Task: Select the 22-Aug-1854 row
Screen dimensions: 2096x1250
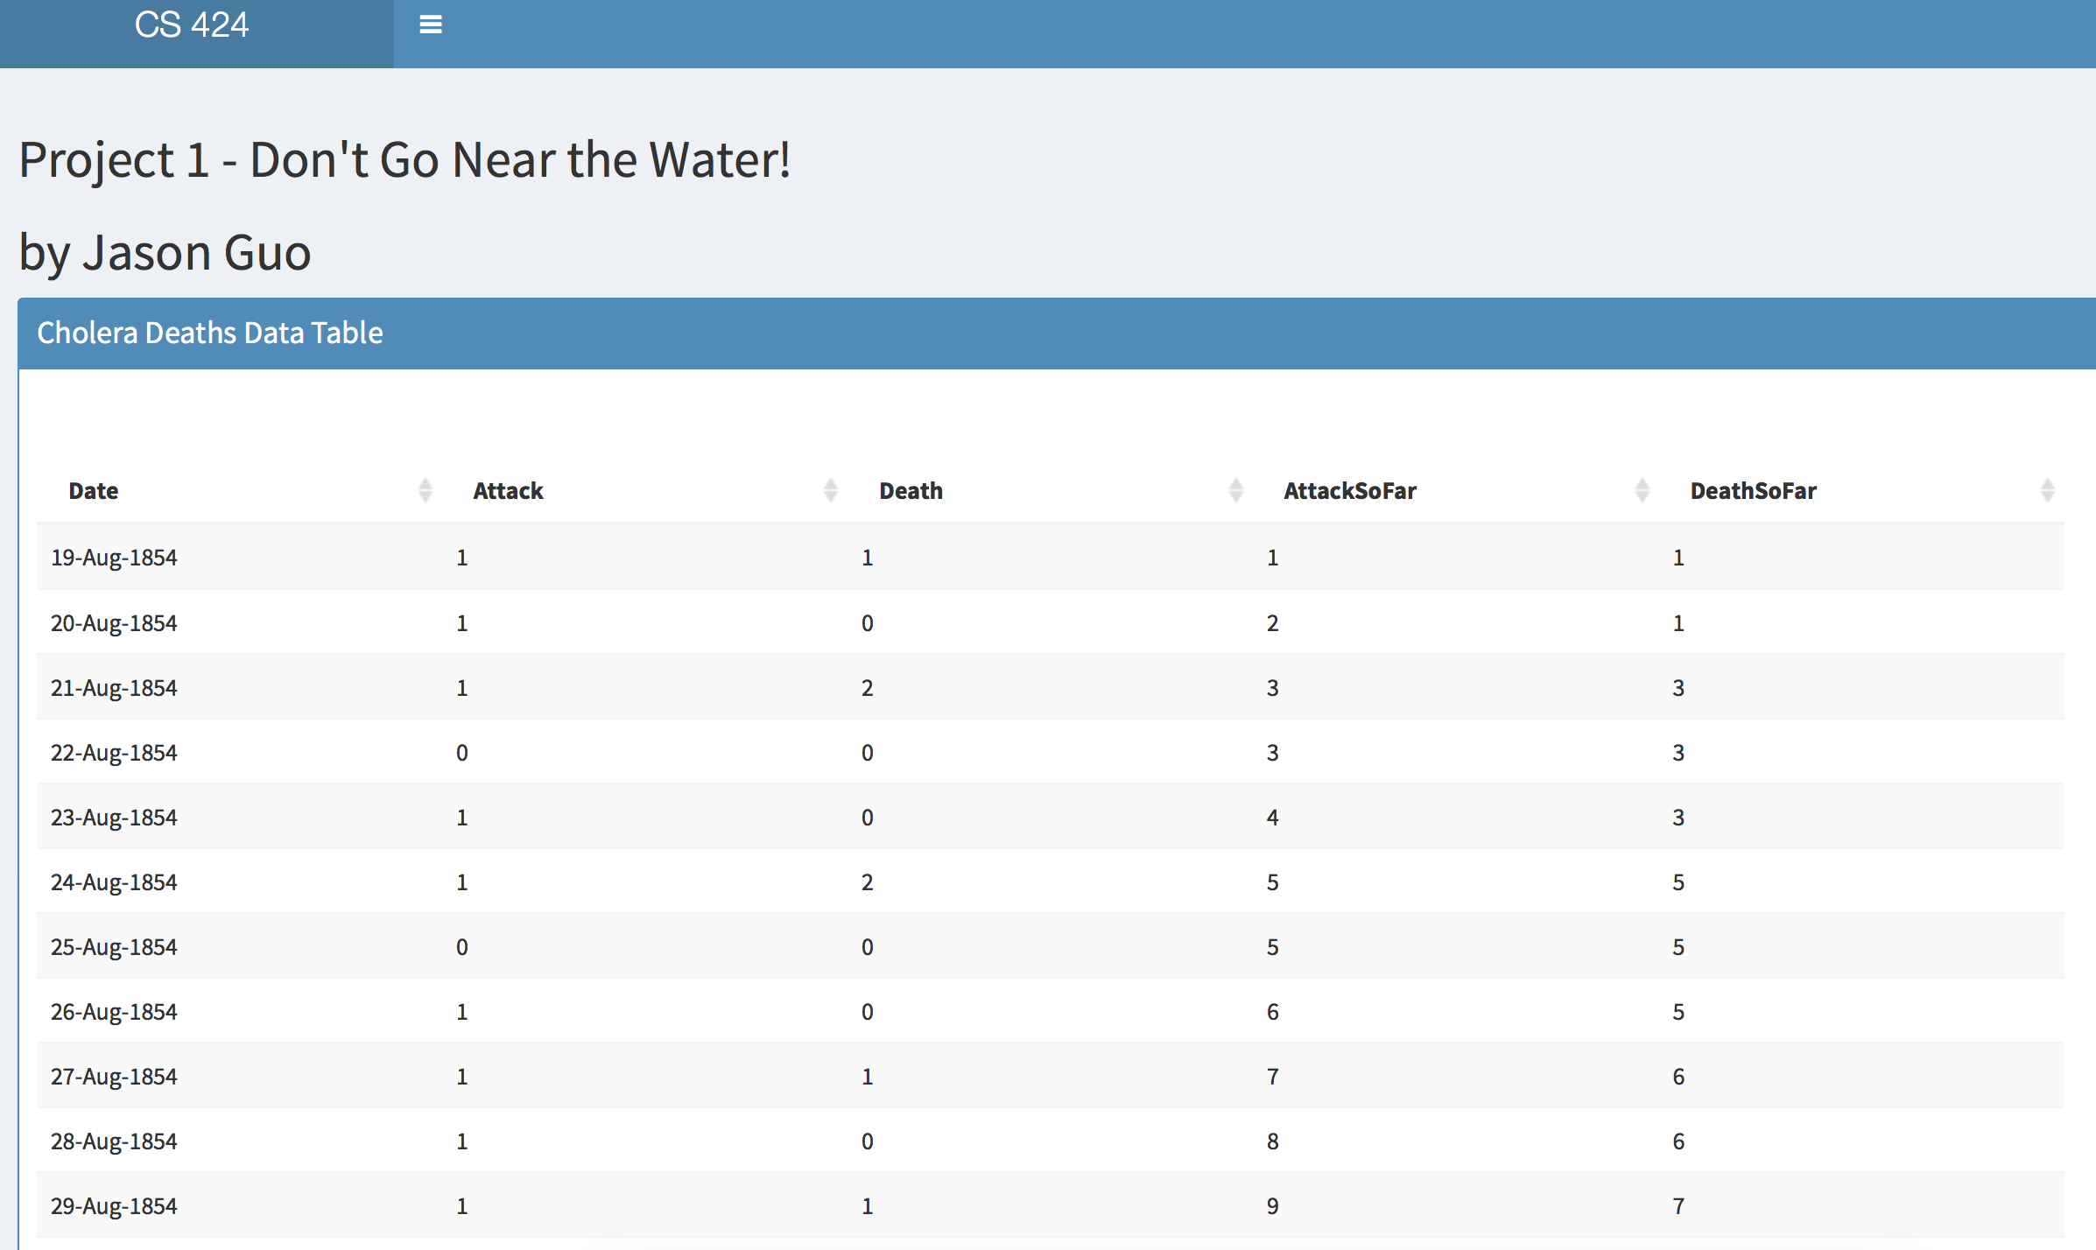Action: [1051, 752]
